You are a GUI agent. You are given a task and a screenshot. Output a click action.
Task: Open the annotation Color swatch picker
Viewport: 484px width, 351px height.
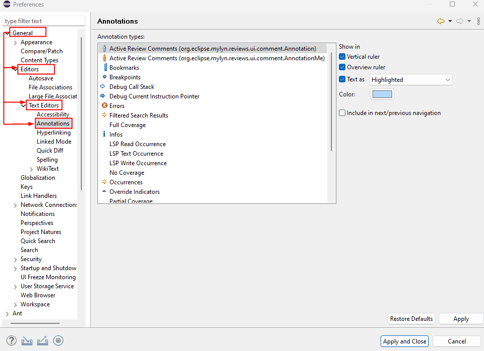[x=382, y=94]
